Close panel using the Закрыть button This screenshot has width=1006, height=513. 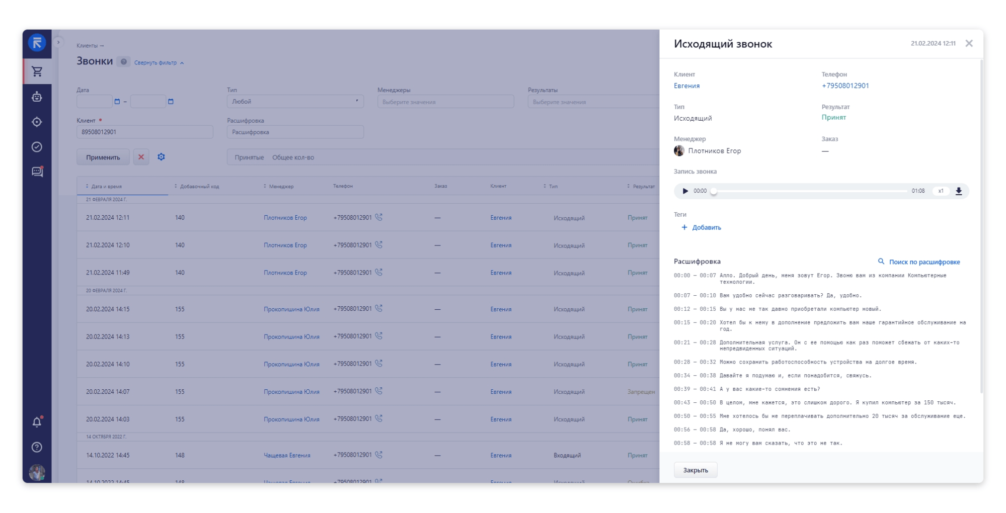coord(695,470)
